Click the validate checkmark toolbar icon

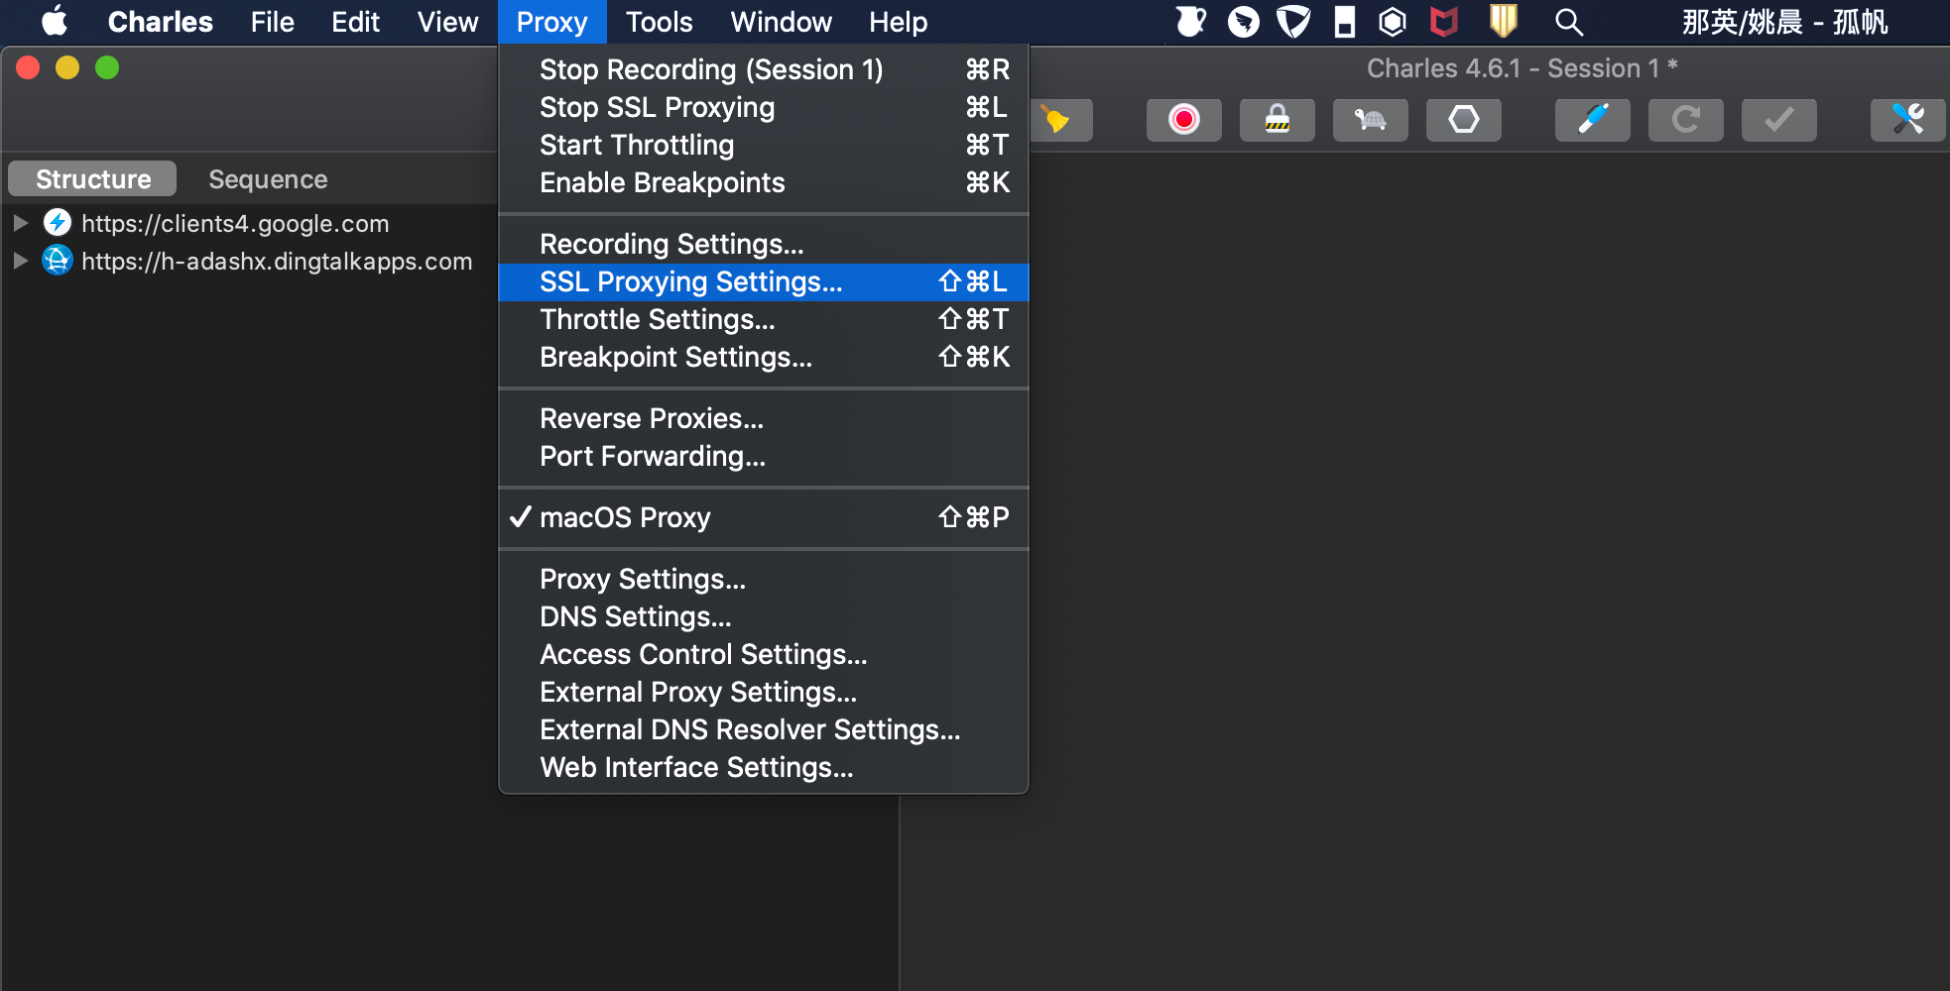coord(1778,120)
